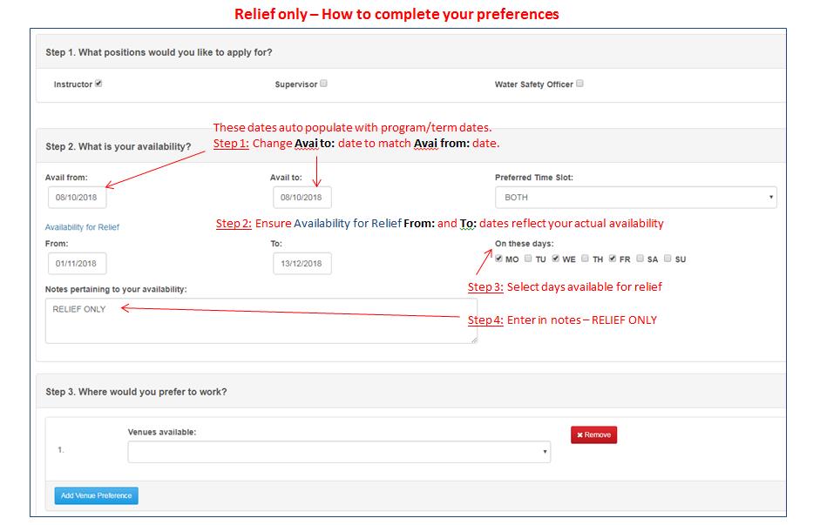Check the TH day checkbox
This screenshot has height=525, width=820.
[x=586, y=259]
